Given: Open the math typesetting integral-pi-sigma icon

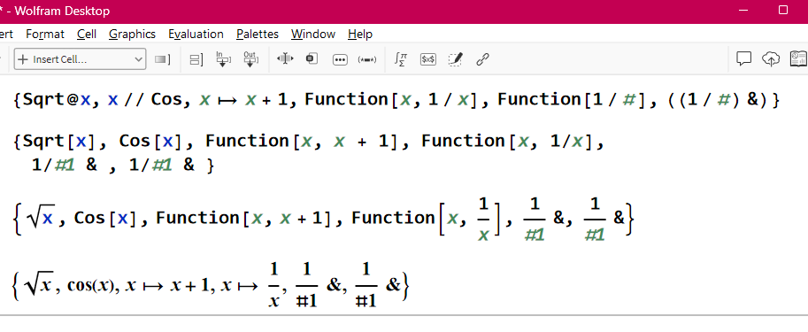Looking at the screenshot, I should (x=400, y=59).
